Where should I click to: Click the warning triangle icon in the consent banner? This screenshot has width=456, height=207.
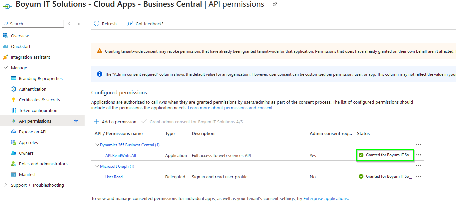point(100,51)
